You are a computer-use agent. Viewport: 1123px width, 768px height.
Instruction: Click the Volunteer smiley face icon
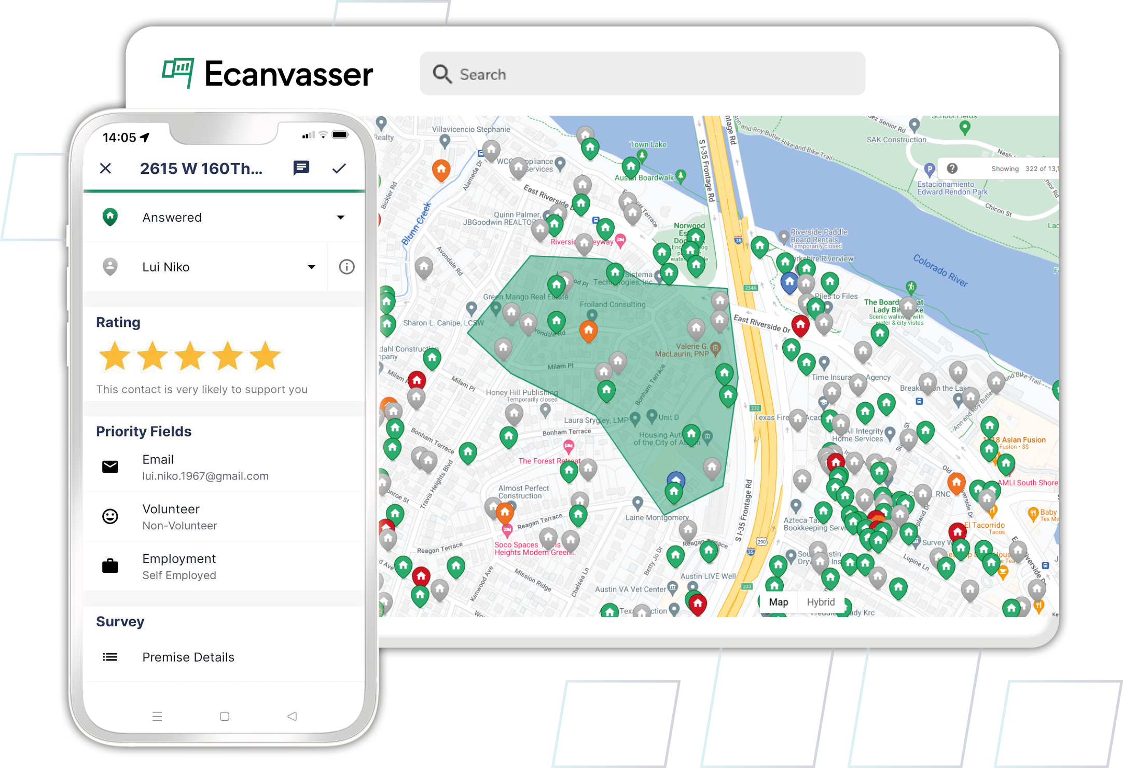pyautogui.click(x=110, y=516)
